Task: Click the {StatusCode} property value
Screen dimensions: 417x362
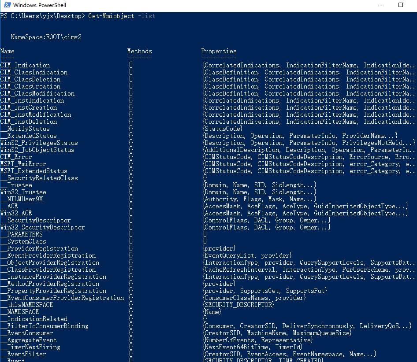Action: coord(223,129)
